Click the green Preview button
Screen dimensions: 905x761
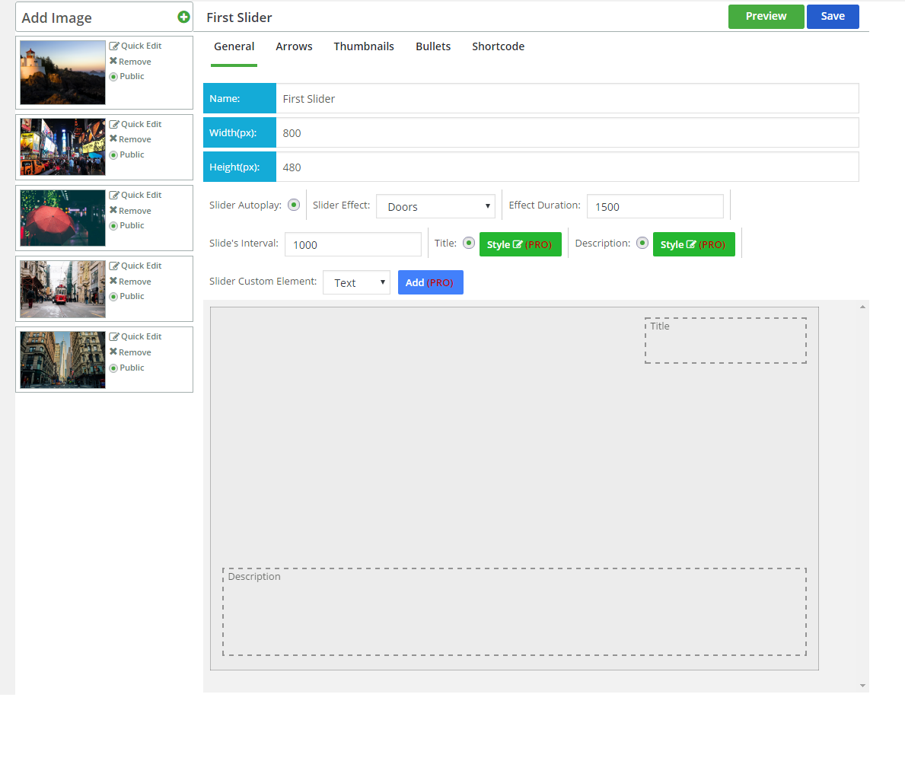(766, 16)
